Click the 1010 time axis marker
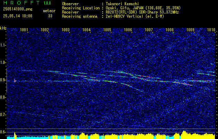 pyautogui.click(x=211, y=30)
